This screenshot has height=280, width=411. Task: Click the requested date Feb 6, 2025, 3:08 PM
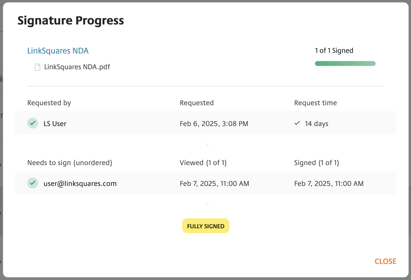click(x=214, y=124)
